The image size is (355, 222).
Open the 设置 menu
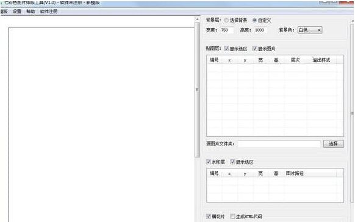(16, 12)
